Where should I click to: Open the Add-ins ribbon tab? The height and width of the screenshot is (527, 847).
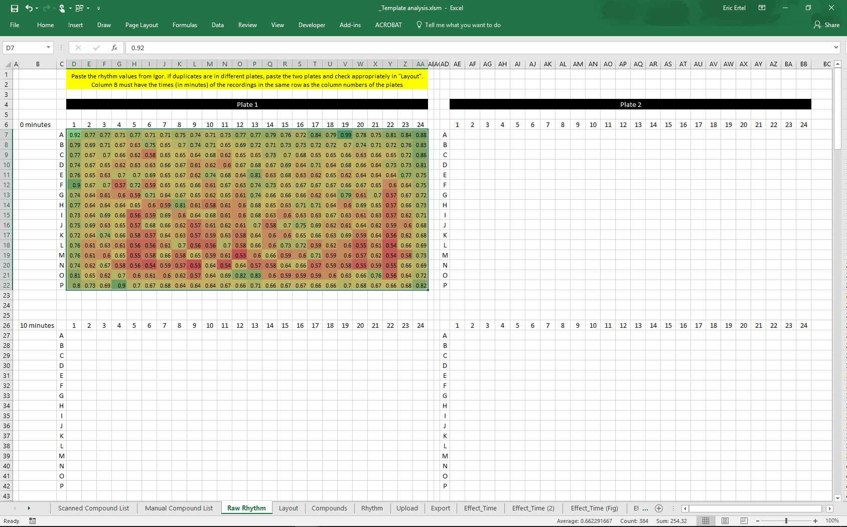click(350, 25)
